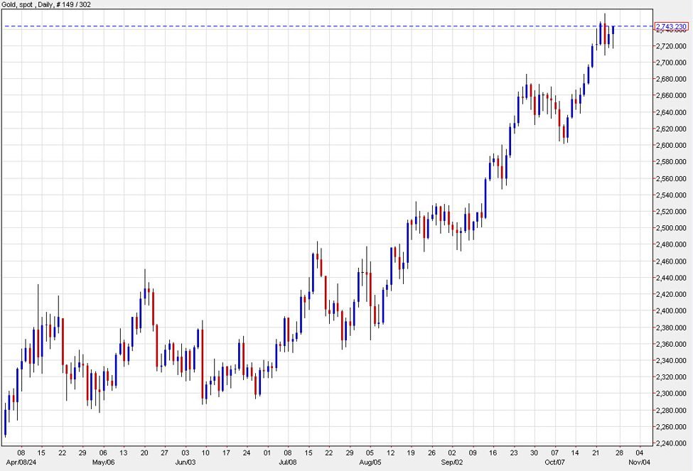Select the 2,740.000 price axis label
The height and width of the screenshot is (471, 693).
(672, 32)
